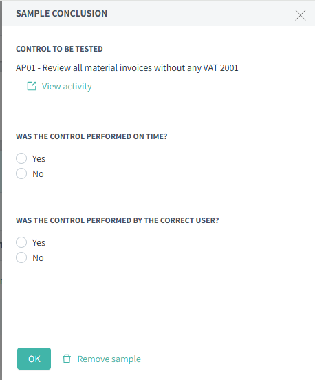Click the performed on time question heading

tap(91, 136)
